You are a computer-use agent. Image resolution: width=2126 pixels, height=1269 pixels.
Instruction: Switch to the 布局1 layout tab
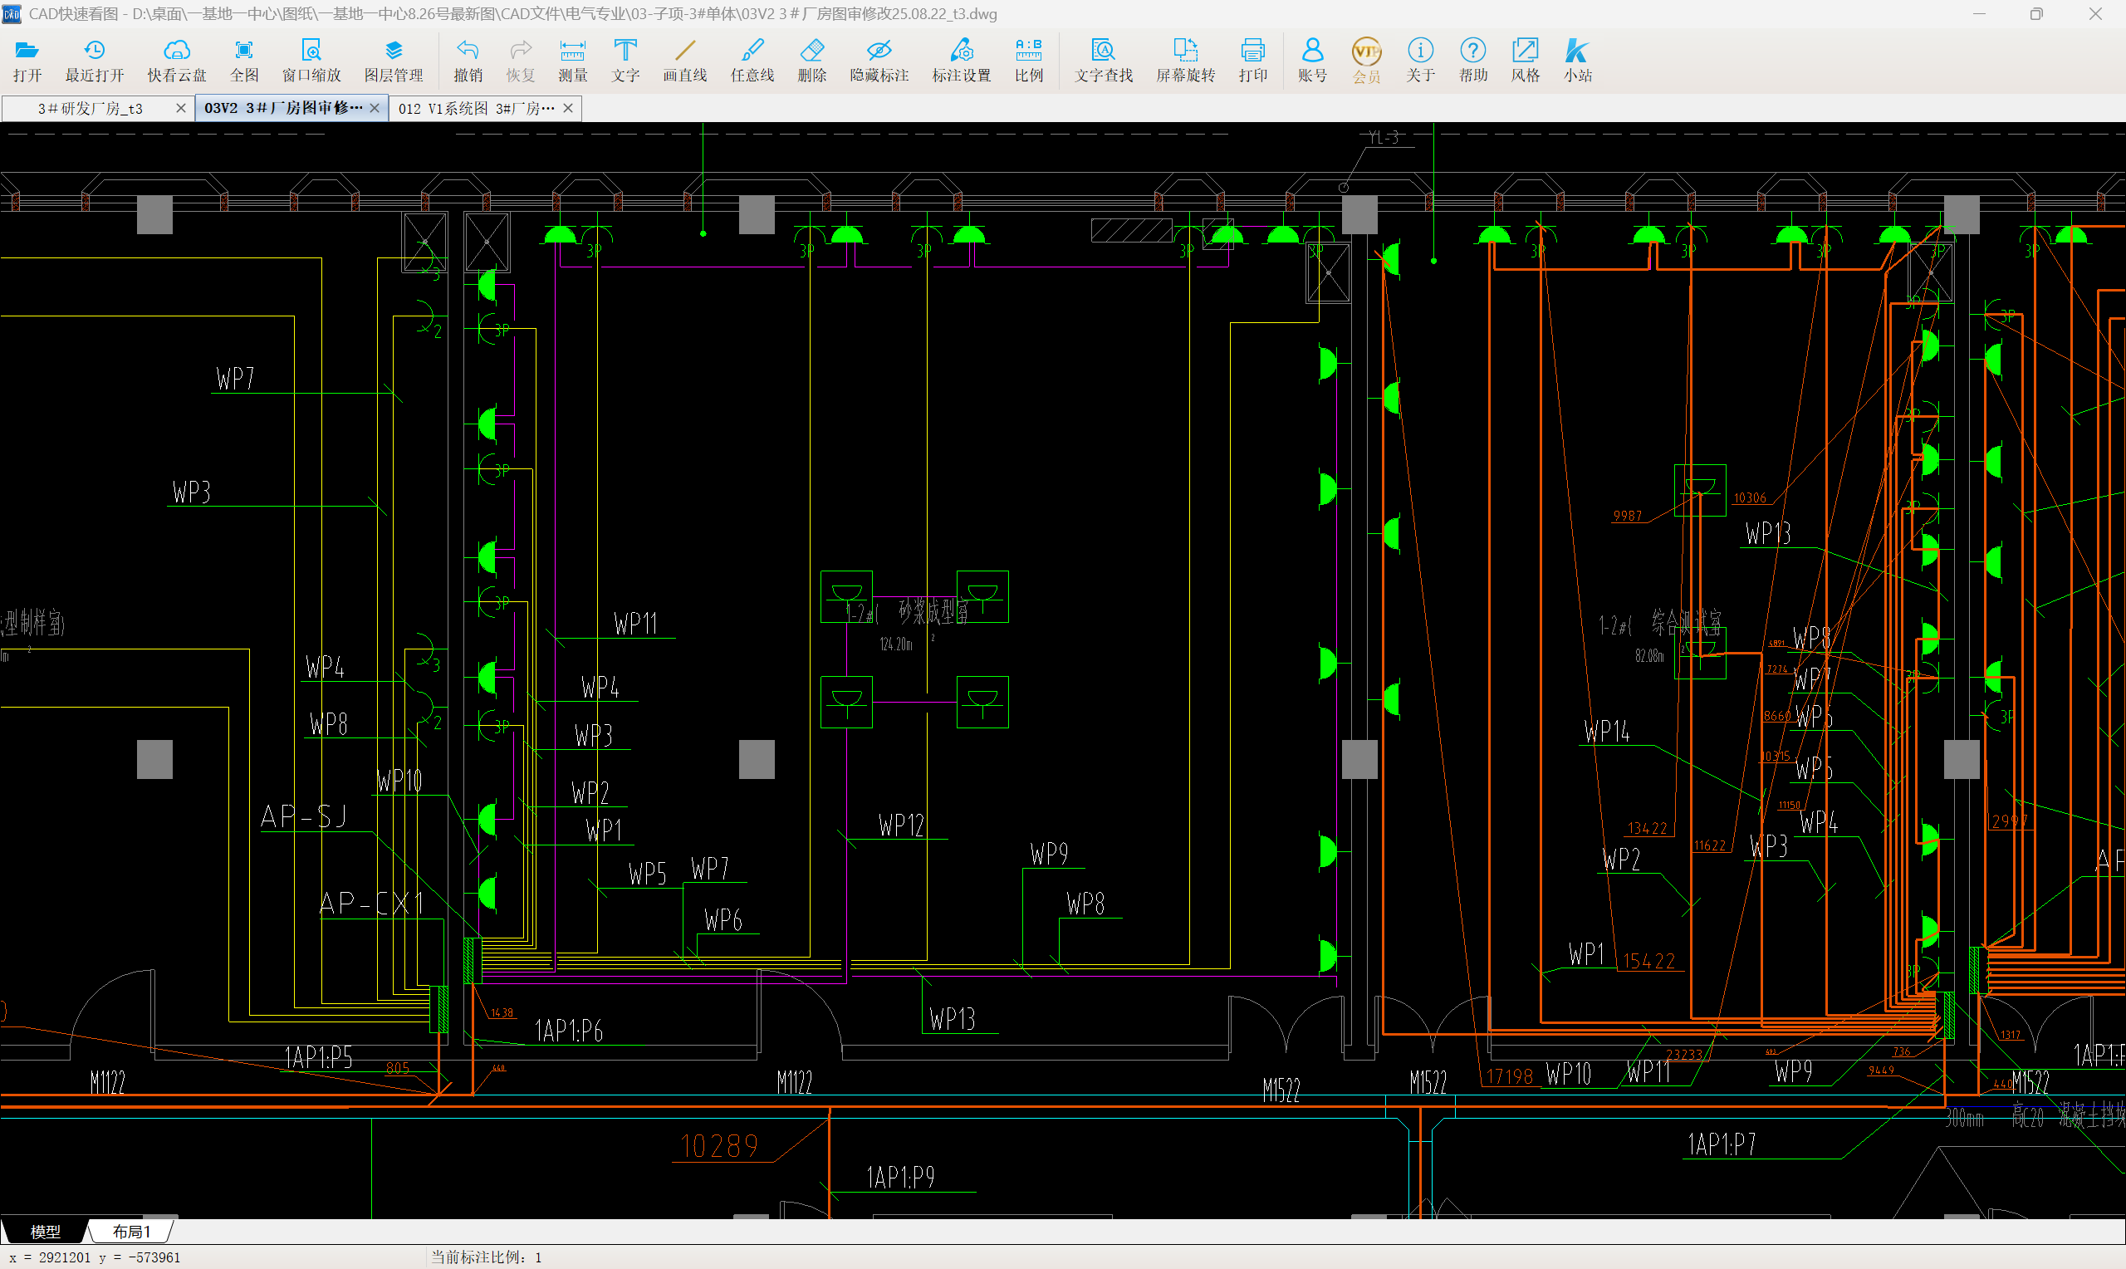coord(130,1232)
